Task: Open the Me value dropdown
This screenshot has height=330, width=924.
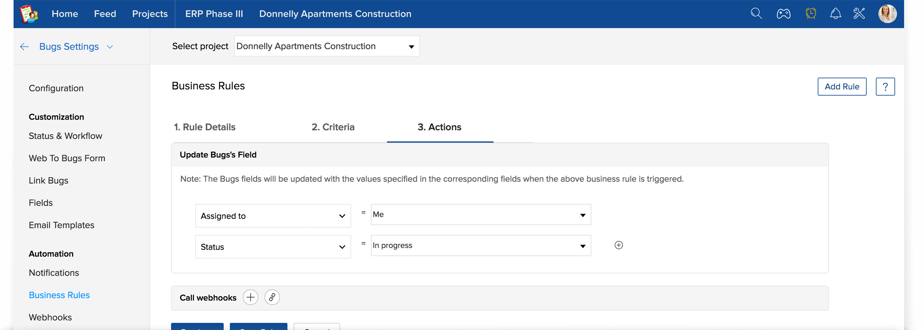Action: click(x=481, y=215)
